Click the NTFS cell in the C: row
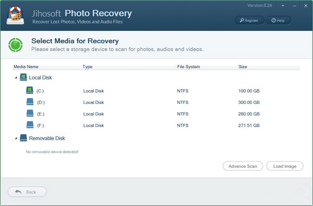This screenshot has height=206, width=313. click(x=183, y=91)
